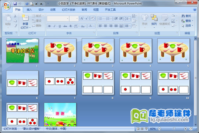Screen dimensions: 199x133
Task: Click the Office button
Action: point(6,6)
